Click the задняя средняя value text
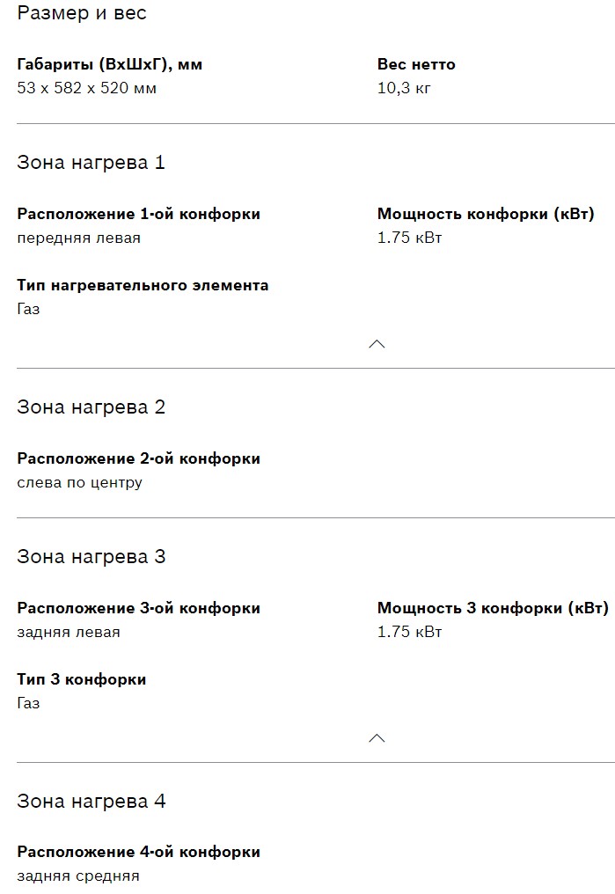615x894 pixels. click(x=77, y=876)
